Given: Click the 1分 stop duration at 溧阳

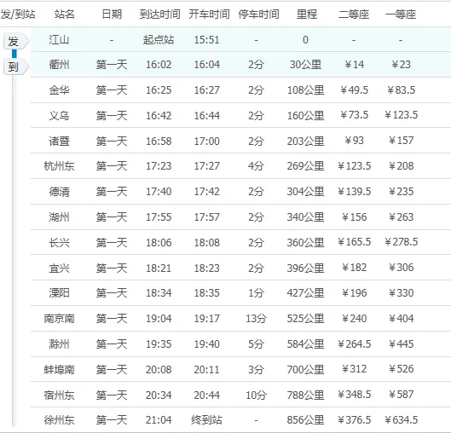Looking at the screenshot, I should point(256,293).
